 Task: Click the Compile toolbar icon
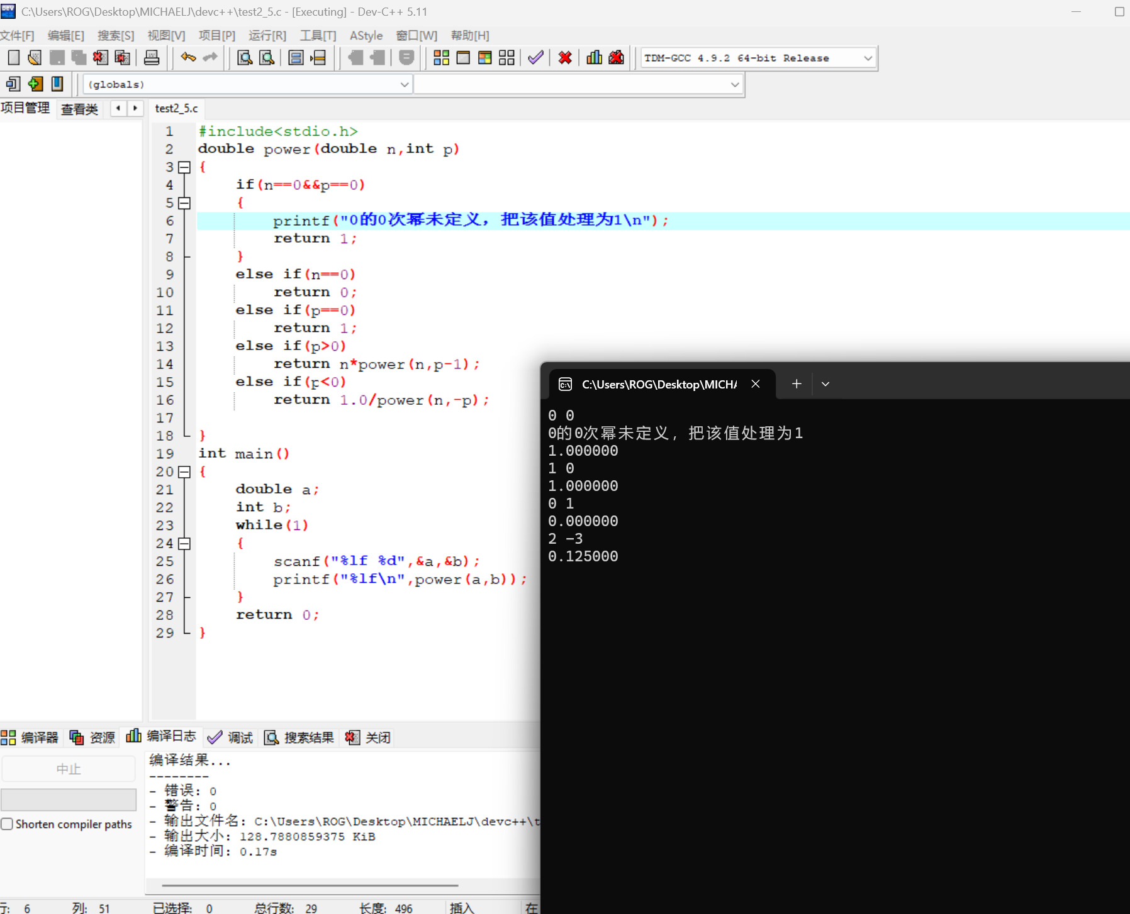point(441,58)
